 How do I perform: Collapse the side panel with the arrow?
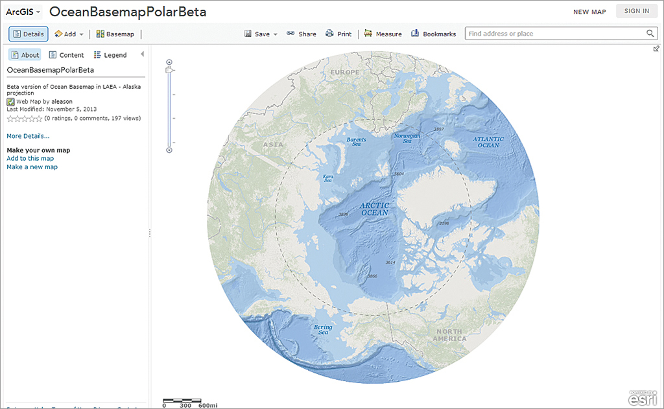point(142,54)
